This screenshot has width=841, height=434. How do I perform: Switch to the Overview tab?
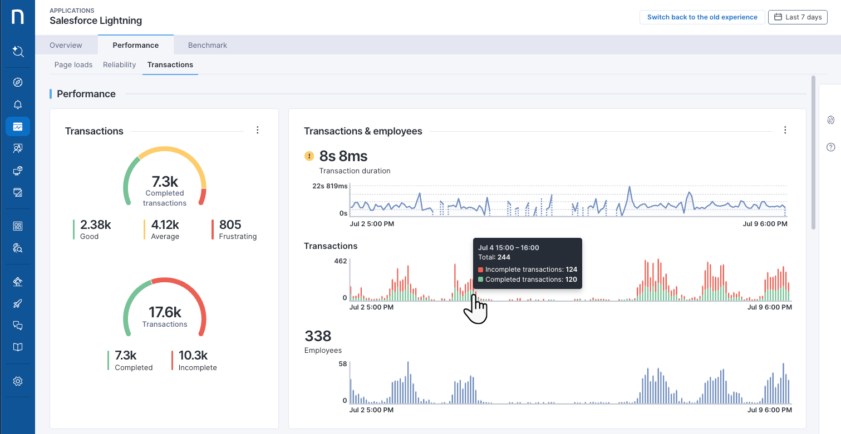pyautogui.click(x=66, y=45)
